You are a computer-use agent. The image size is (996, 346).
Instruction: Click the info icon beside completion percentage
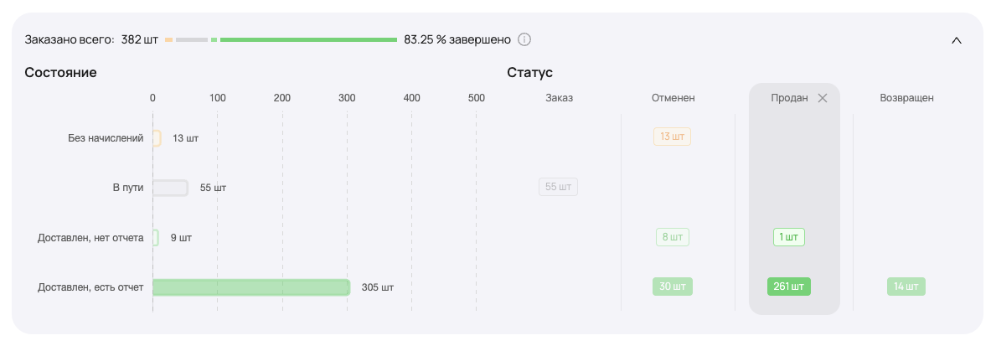525,39
